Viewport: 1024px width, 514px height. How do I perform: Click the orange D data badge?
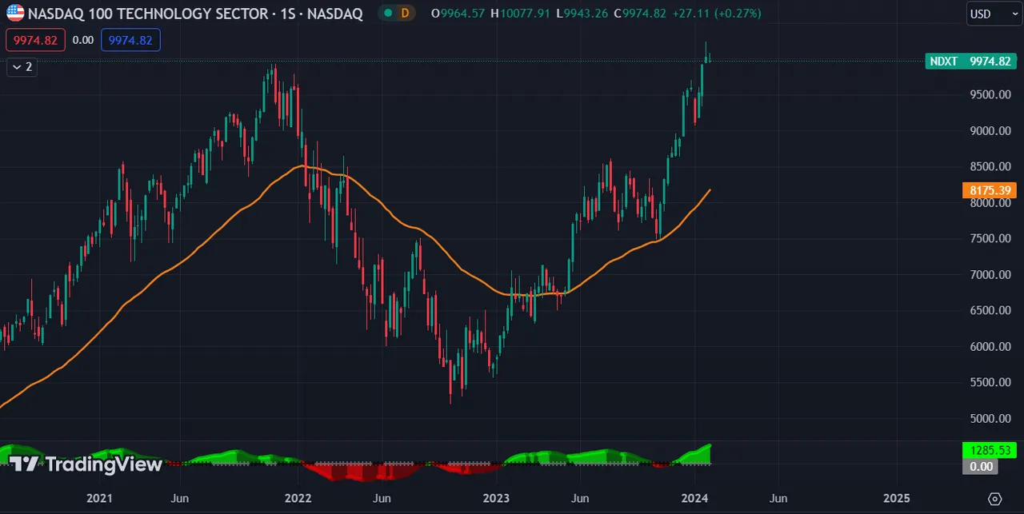405,14
